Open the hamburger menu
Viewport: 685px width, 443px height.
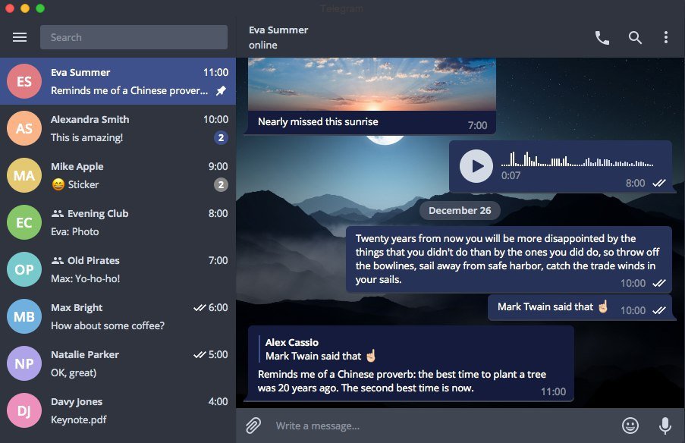[19, 36]
